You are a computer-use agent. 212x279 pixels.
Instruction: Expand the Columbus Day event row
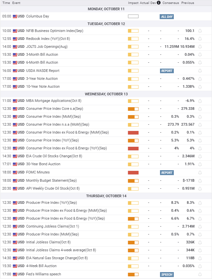(106, 16)
